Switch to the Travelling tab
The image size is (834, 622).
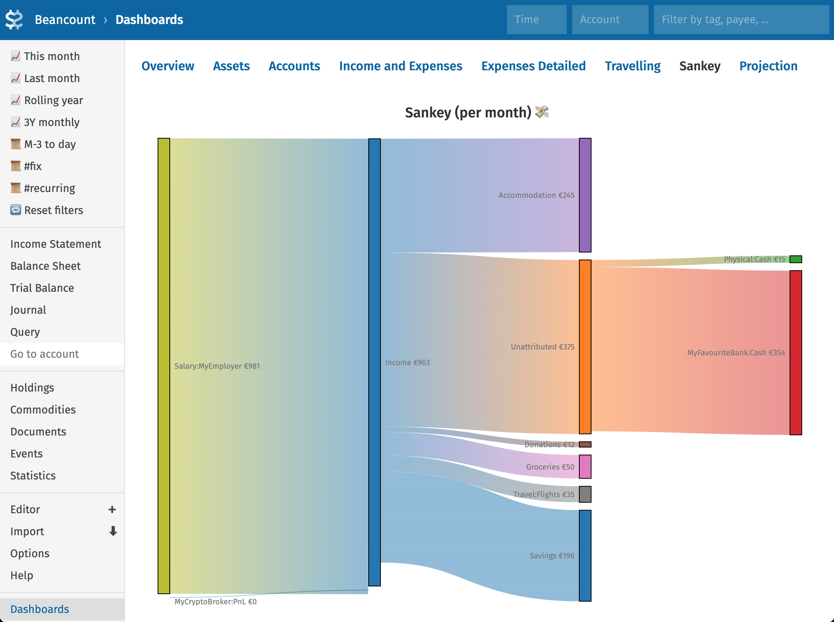[632, 66]
